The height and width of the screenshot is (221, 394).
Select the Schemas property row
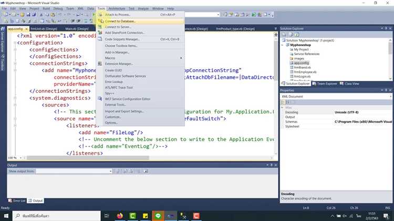tap(336, 122)
